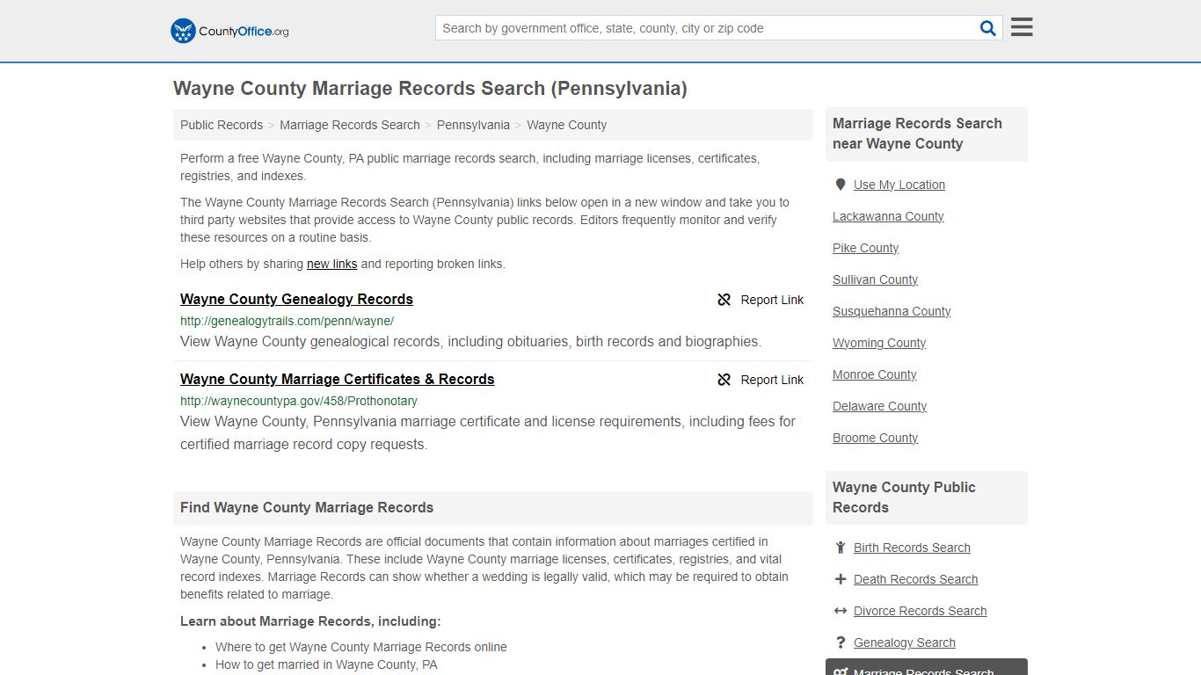
Task: Open Death Records Search link
Action: (x=915, y=579)
